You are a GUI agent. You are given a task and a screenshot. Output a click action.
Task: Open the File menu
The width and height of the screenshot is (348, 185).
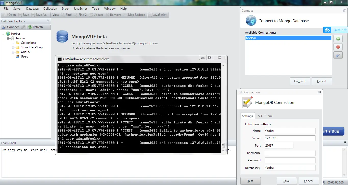6,9
